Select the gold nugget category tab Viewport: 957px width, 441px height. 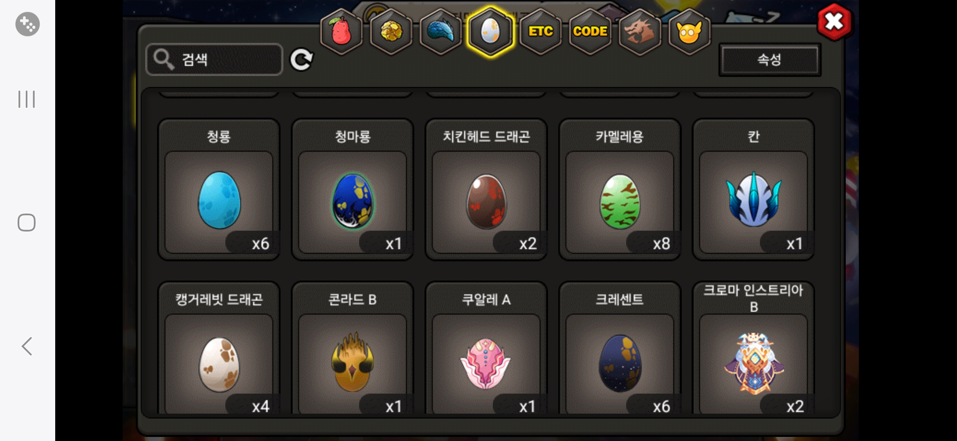[391, 31]
